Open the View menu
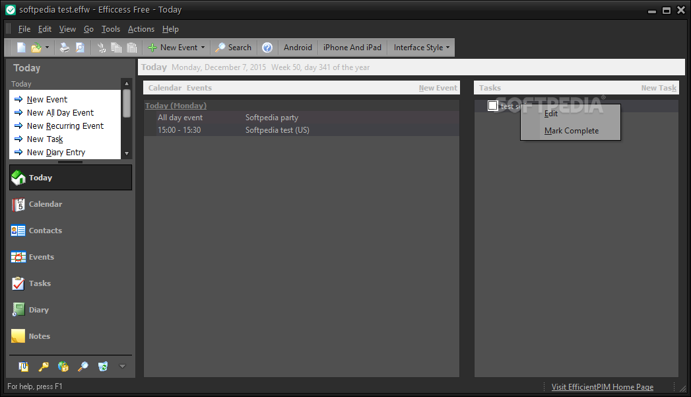Image resolution: width=691 pixels, height=397 pixels. pos(67,29)
